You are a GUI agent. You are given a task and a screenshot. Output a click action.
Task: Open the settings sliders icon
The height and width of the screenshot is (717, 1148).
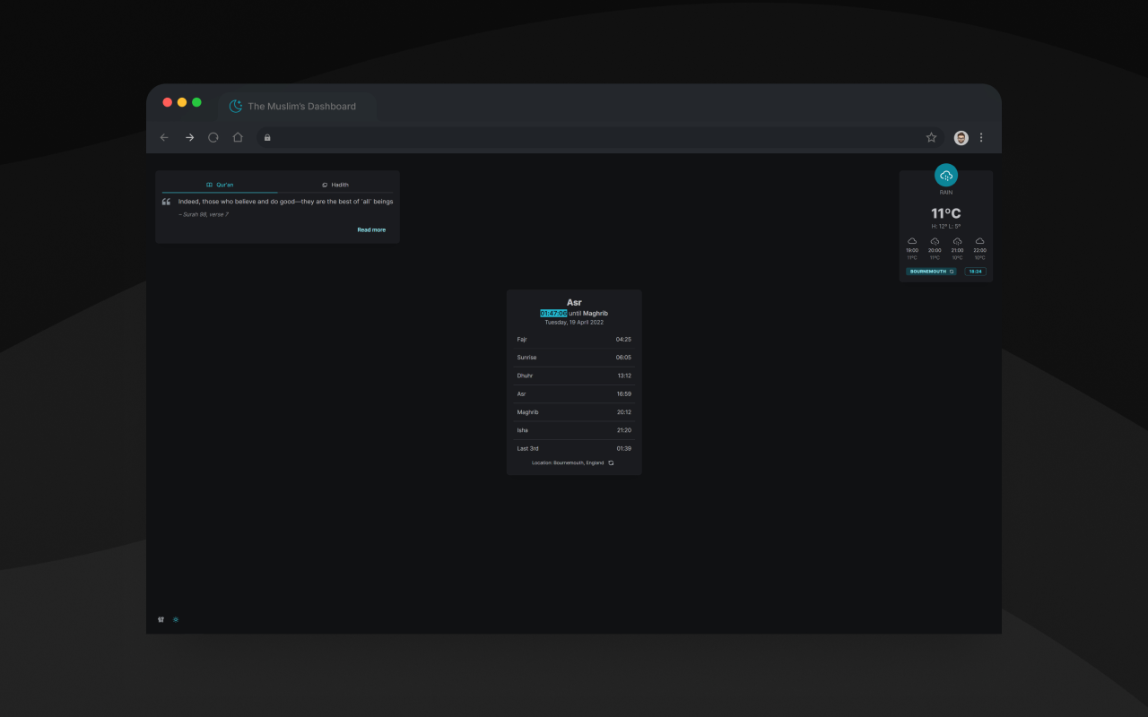[161, 619]
